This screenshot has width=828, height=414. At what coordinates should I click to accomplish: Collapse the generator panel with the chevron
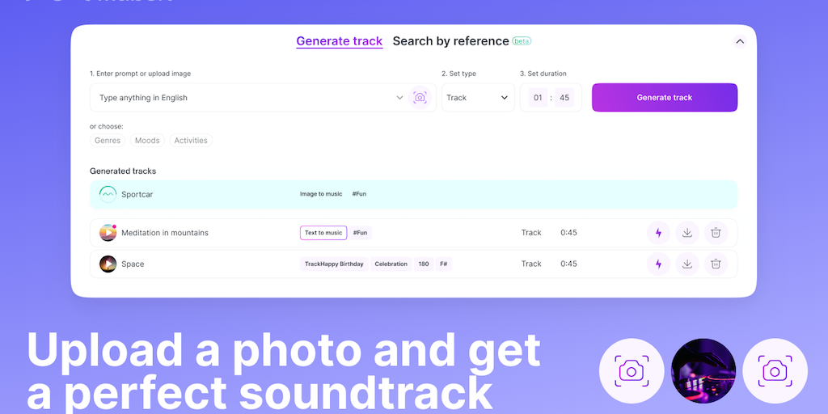[x=740, y=42]
